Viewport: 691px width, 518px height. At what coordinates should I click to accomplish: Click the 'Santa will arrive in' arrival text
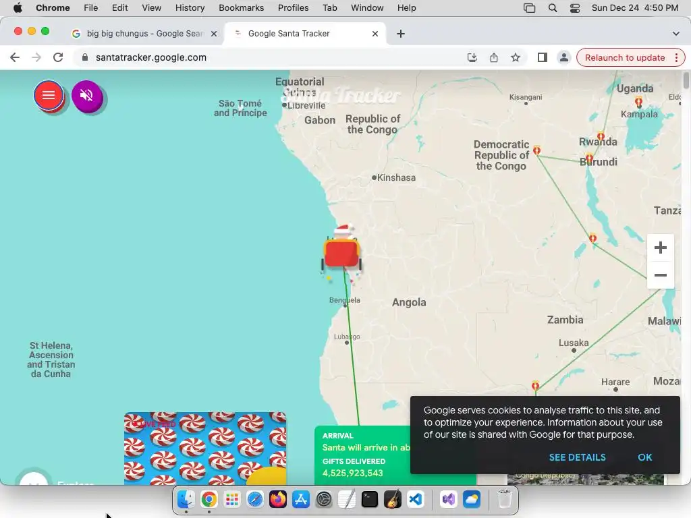tap(366, 448)
